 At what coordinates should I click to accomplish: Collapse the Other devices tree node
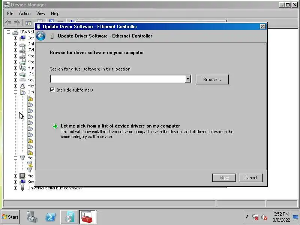15,92
